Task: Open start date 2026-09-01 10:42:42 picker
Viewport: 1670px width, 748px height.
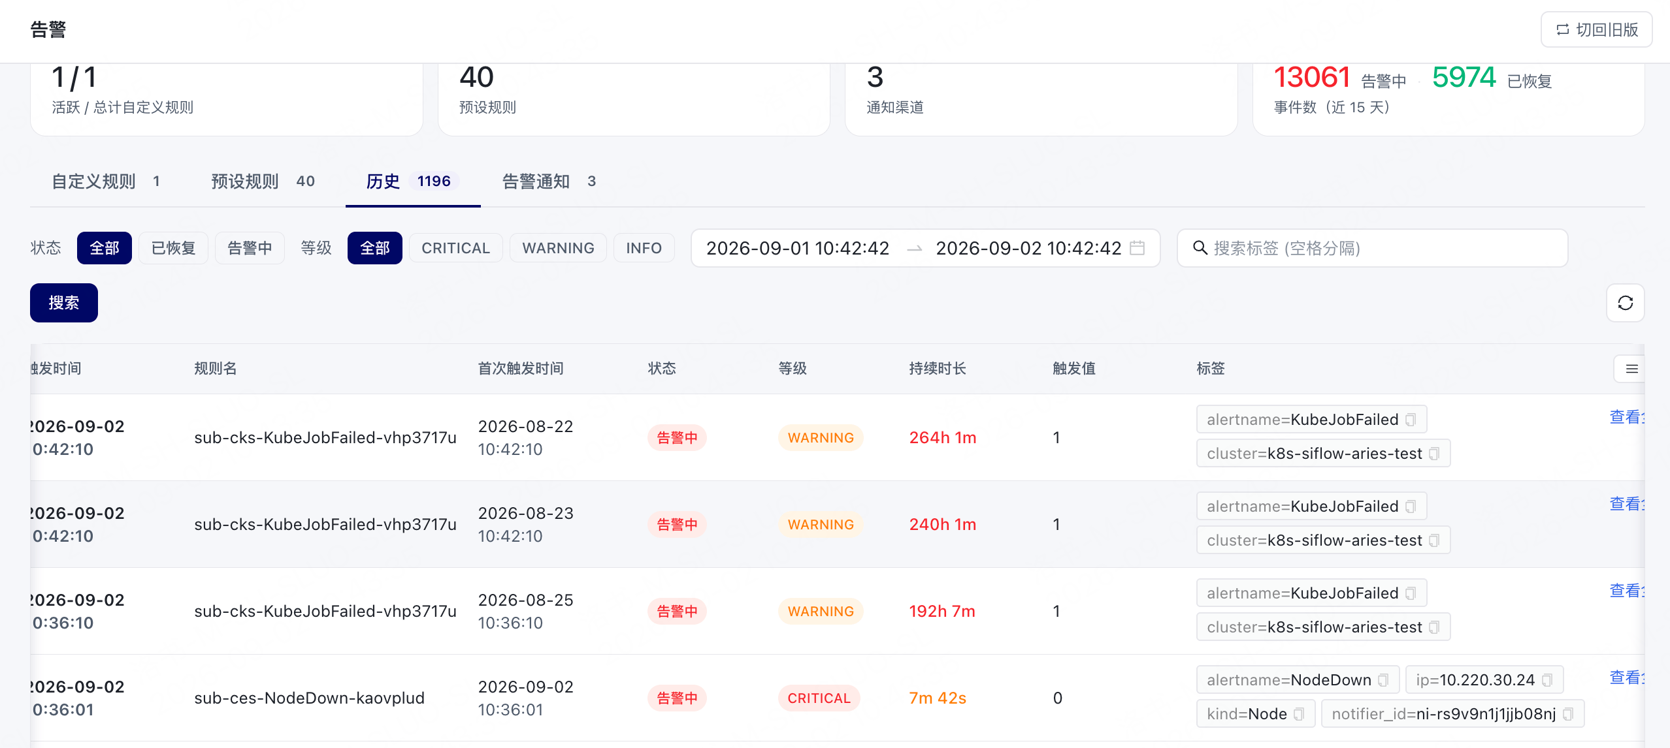Action: (x=798, y=248)
